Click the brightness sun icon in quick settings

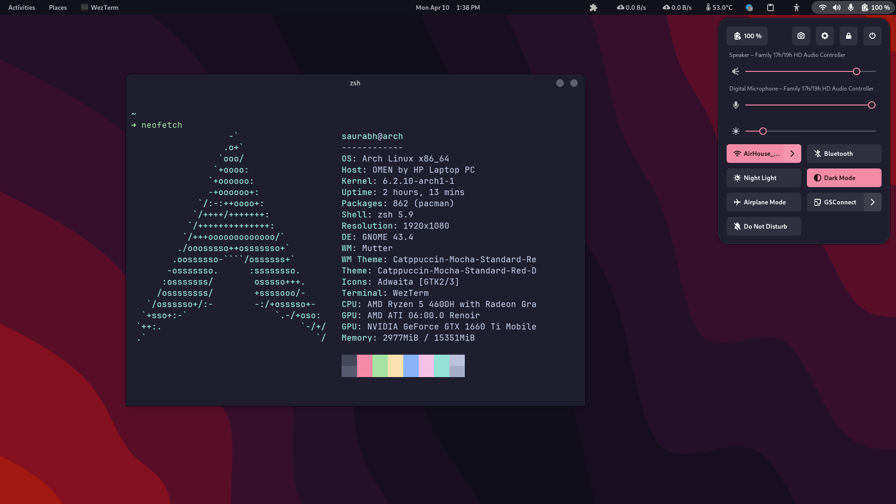(736, 131)
